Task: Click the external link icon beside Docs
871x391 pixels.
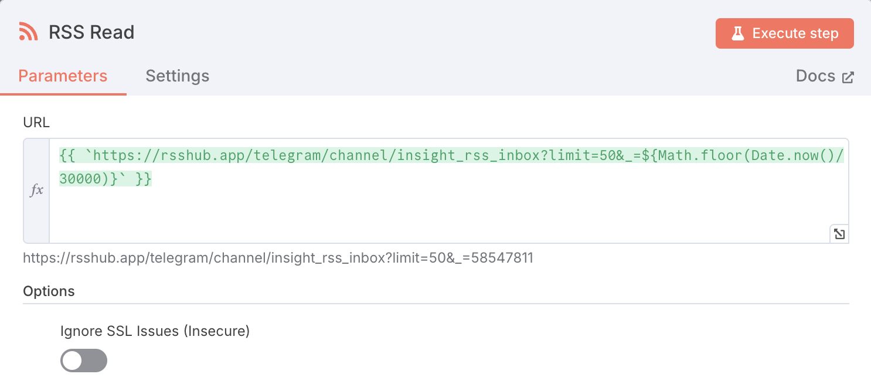Action: (x=848, y=77)
